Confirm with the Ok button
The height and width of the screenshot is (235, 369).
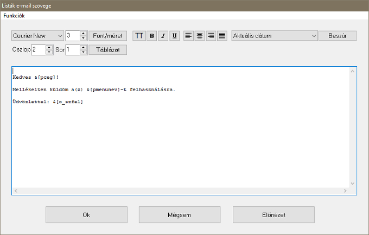tap(86, 214)
